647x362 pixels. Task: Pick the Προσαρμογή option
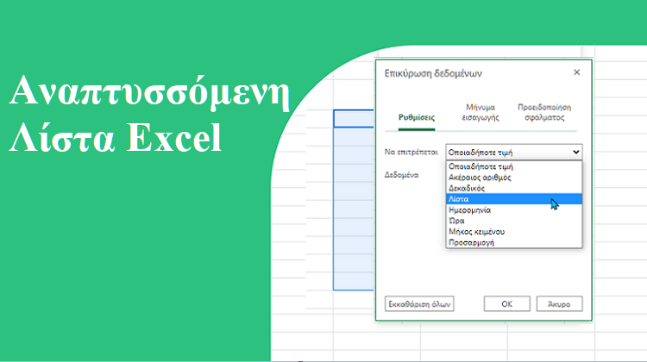tap(514, 242)
